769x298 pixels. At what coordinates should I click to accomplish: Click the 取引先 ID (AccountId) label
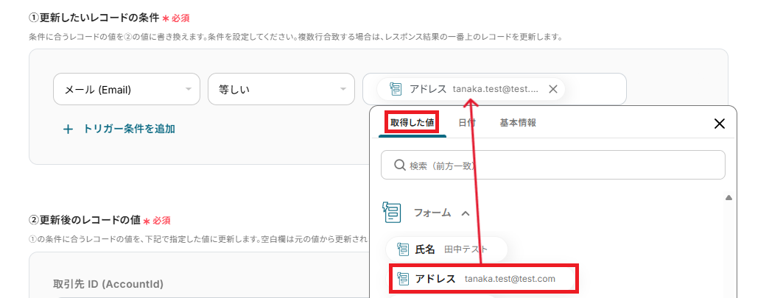pos(108,284)
